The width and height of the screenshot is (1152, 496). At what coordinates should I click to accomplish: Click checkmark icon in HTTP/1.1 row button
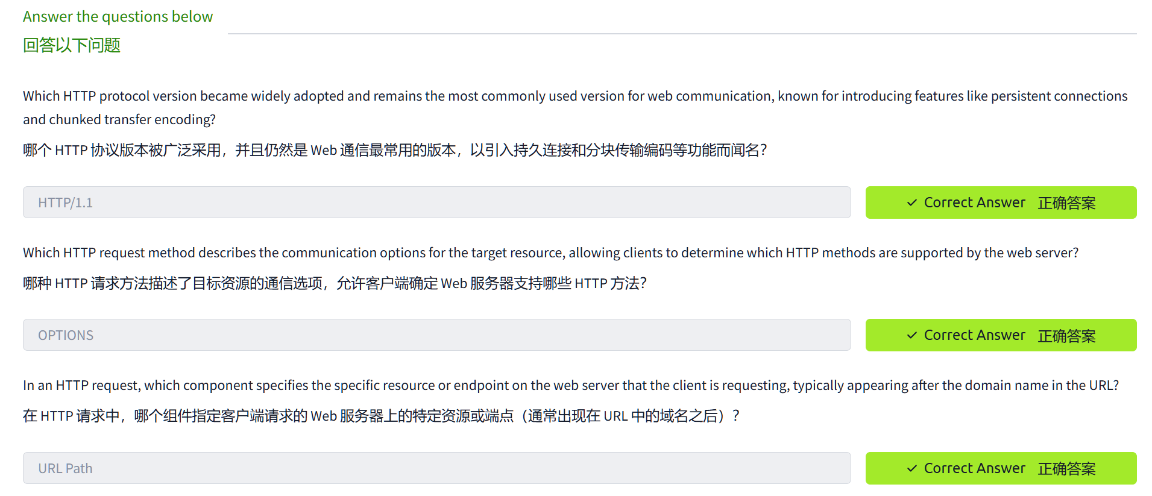pos(912,203)
